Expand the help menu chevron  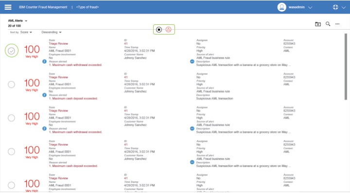(344, 7)
